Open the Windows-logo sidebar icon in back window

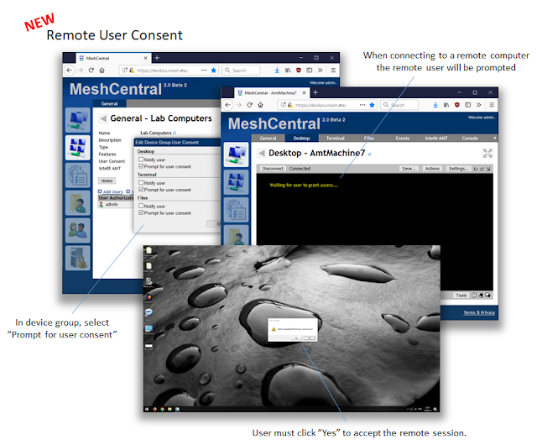click(78, 148)
